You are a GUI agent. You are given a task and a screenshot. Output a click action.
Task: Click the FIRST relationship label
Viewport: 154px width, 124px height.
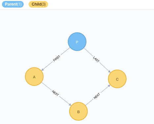[57, 58]
